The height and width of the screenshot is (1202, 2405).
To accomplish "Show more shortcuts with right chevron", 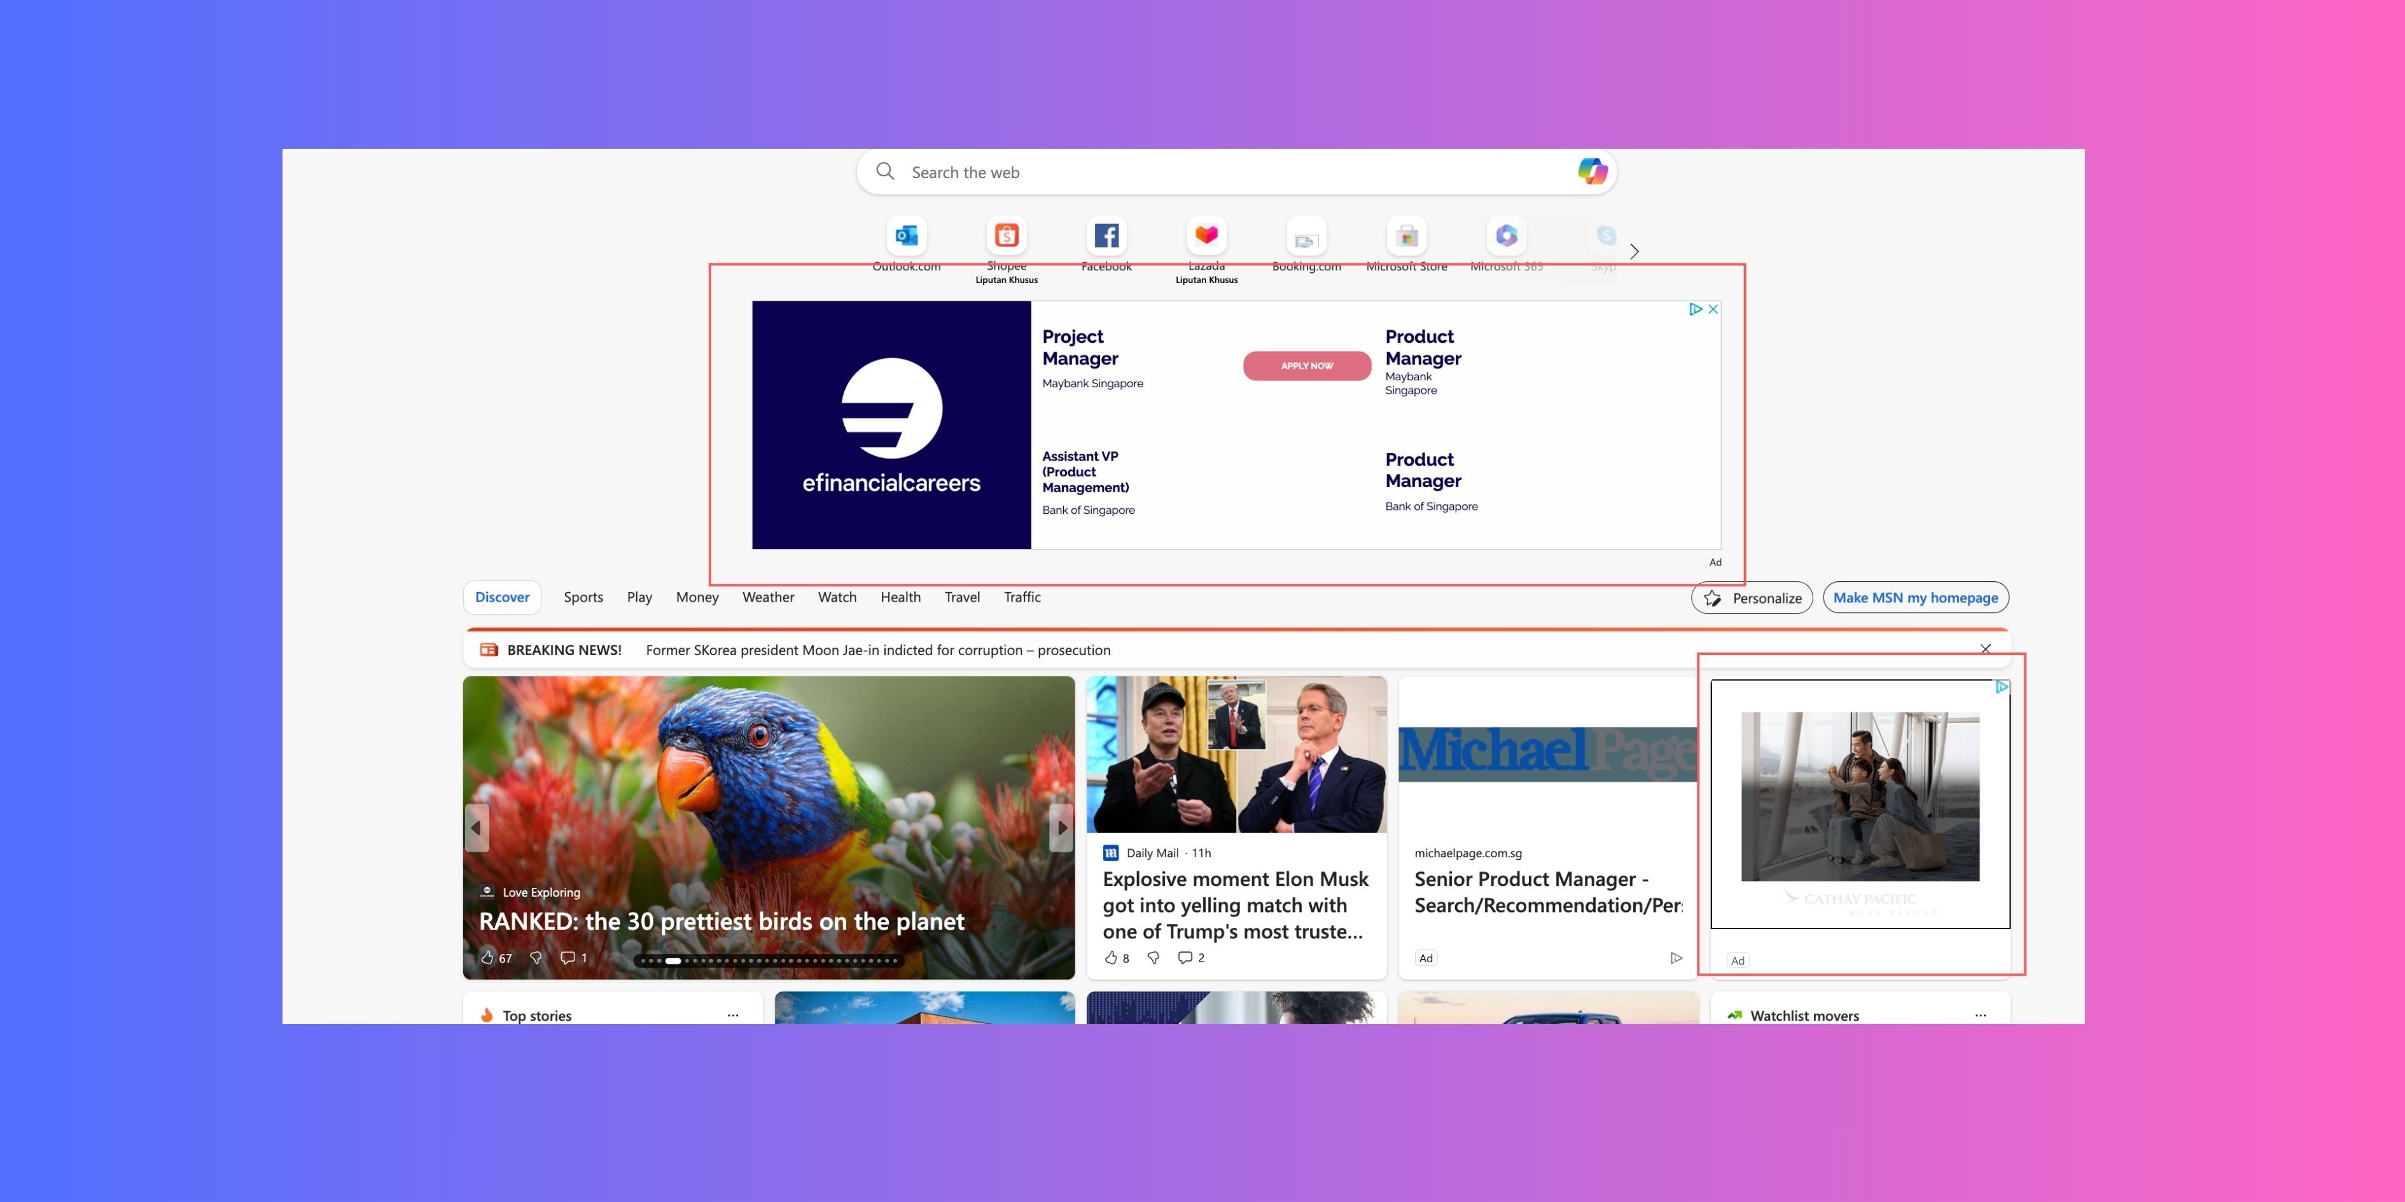I will pyautogui.click(x=1634, y=252).
